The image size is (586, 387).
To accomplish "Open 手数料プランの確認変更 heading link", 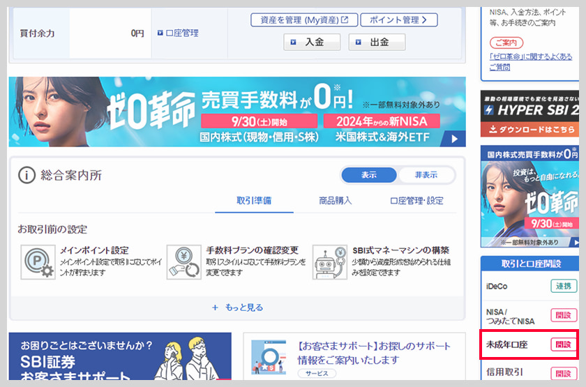I will 253,250.
